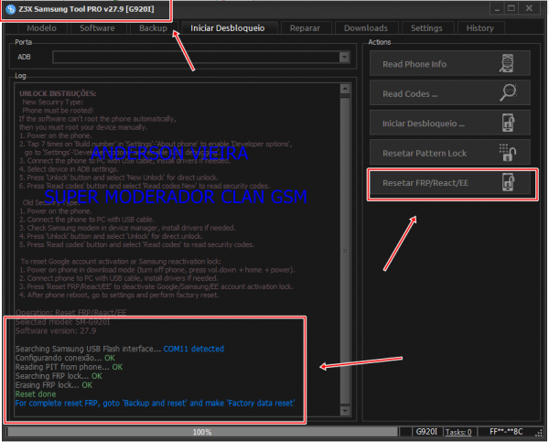Viewport: 549px width, 442px height.
Task: Click the log scrollbar up arrow
Action: click(x=345, y=89)
